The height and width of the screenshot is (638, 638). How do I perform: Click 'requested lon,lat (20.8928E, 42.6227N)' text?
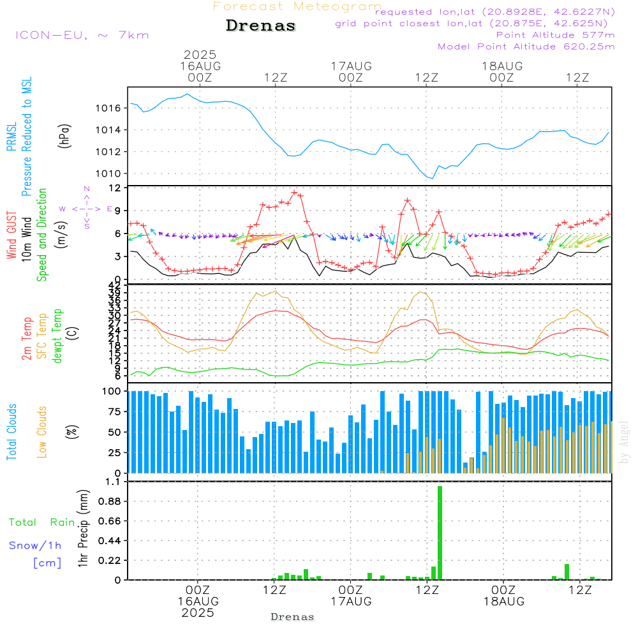(x=495, y=11)
